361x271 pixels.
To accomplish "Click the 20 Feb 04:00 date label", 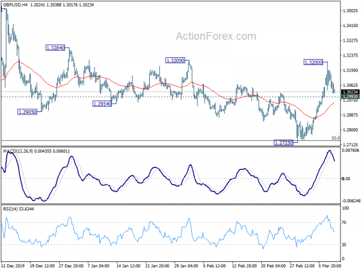I will (x=273, y=266).
